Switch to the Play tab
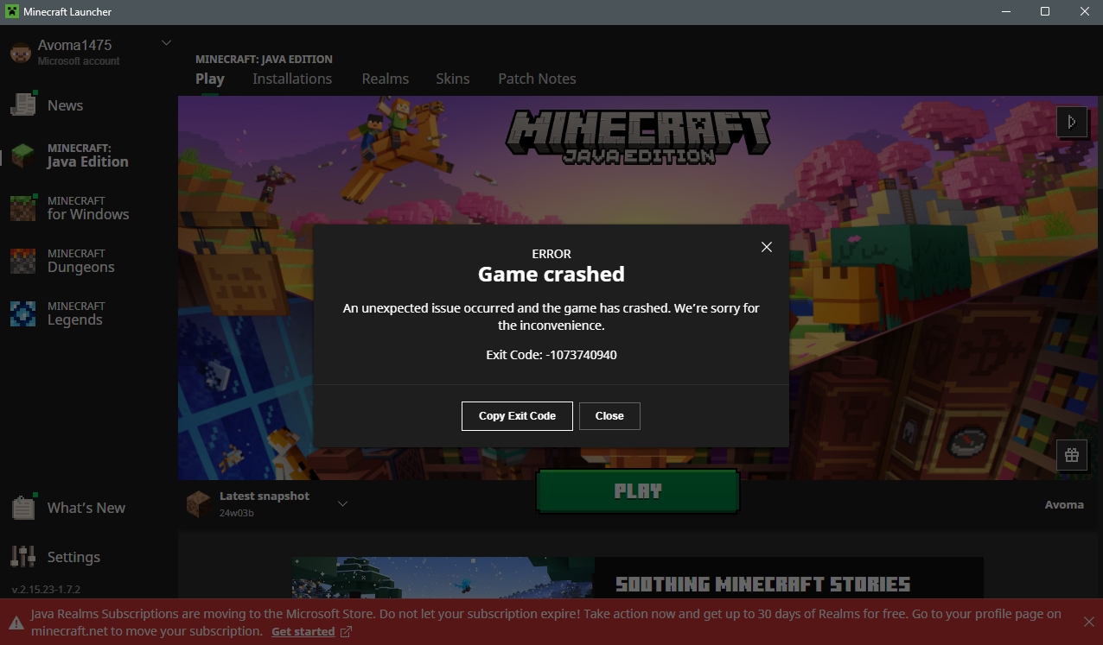The width and height of the screenshot is (1103, 645). pyautogui.click(x=210, y=79)
